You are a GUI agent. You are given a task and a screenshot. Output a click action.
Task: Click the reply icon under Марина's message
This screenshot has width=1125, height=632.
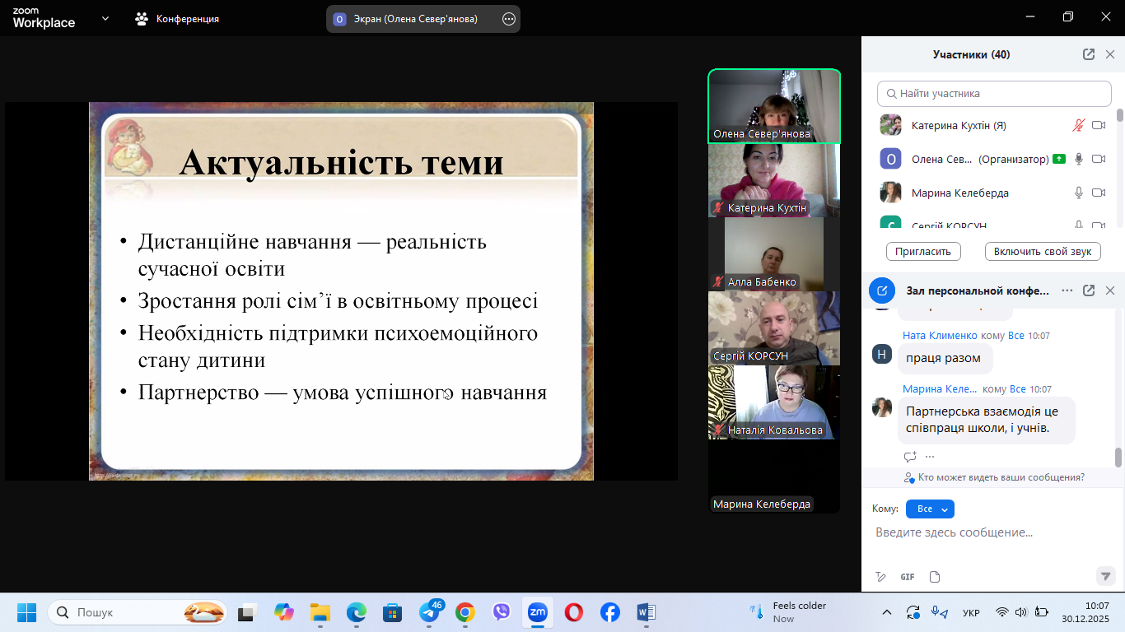pos(910,457)
